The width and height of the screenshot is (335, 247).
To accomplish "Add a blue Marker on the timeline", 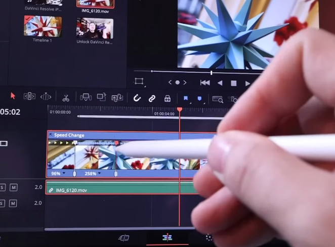I will pos(199,98).
